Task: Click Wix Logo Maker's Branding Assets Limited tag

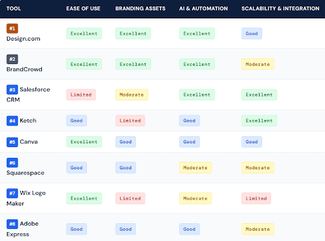Action: (x=130, y=199)
